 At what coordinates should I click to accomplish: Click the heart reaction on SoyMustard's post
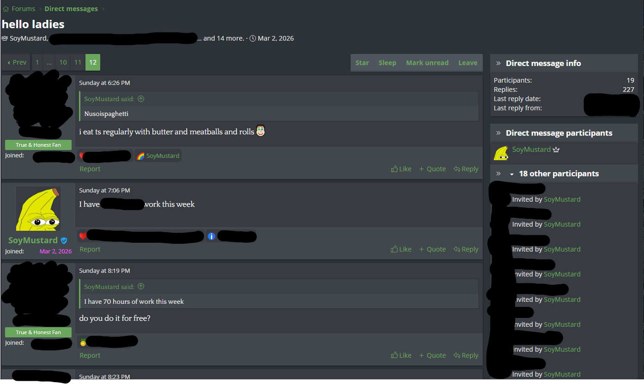83,236
